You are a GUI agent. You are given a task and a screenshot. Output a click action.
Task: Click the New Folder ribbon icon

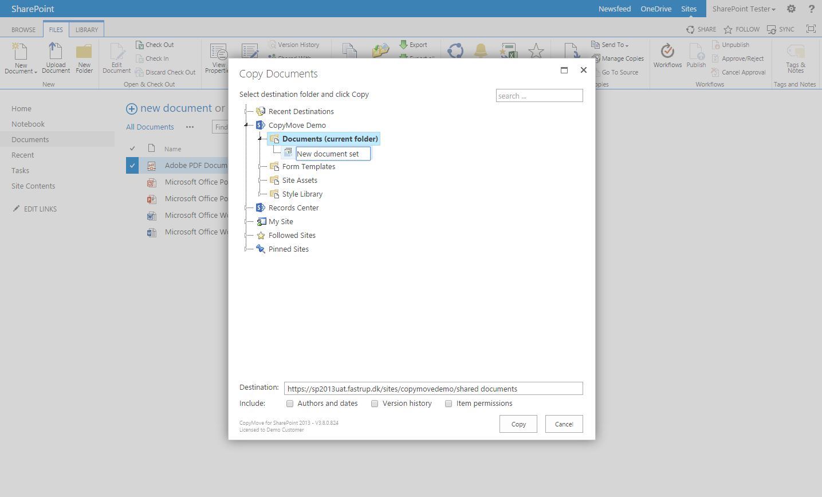click(x=84, y=52)
